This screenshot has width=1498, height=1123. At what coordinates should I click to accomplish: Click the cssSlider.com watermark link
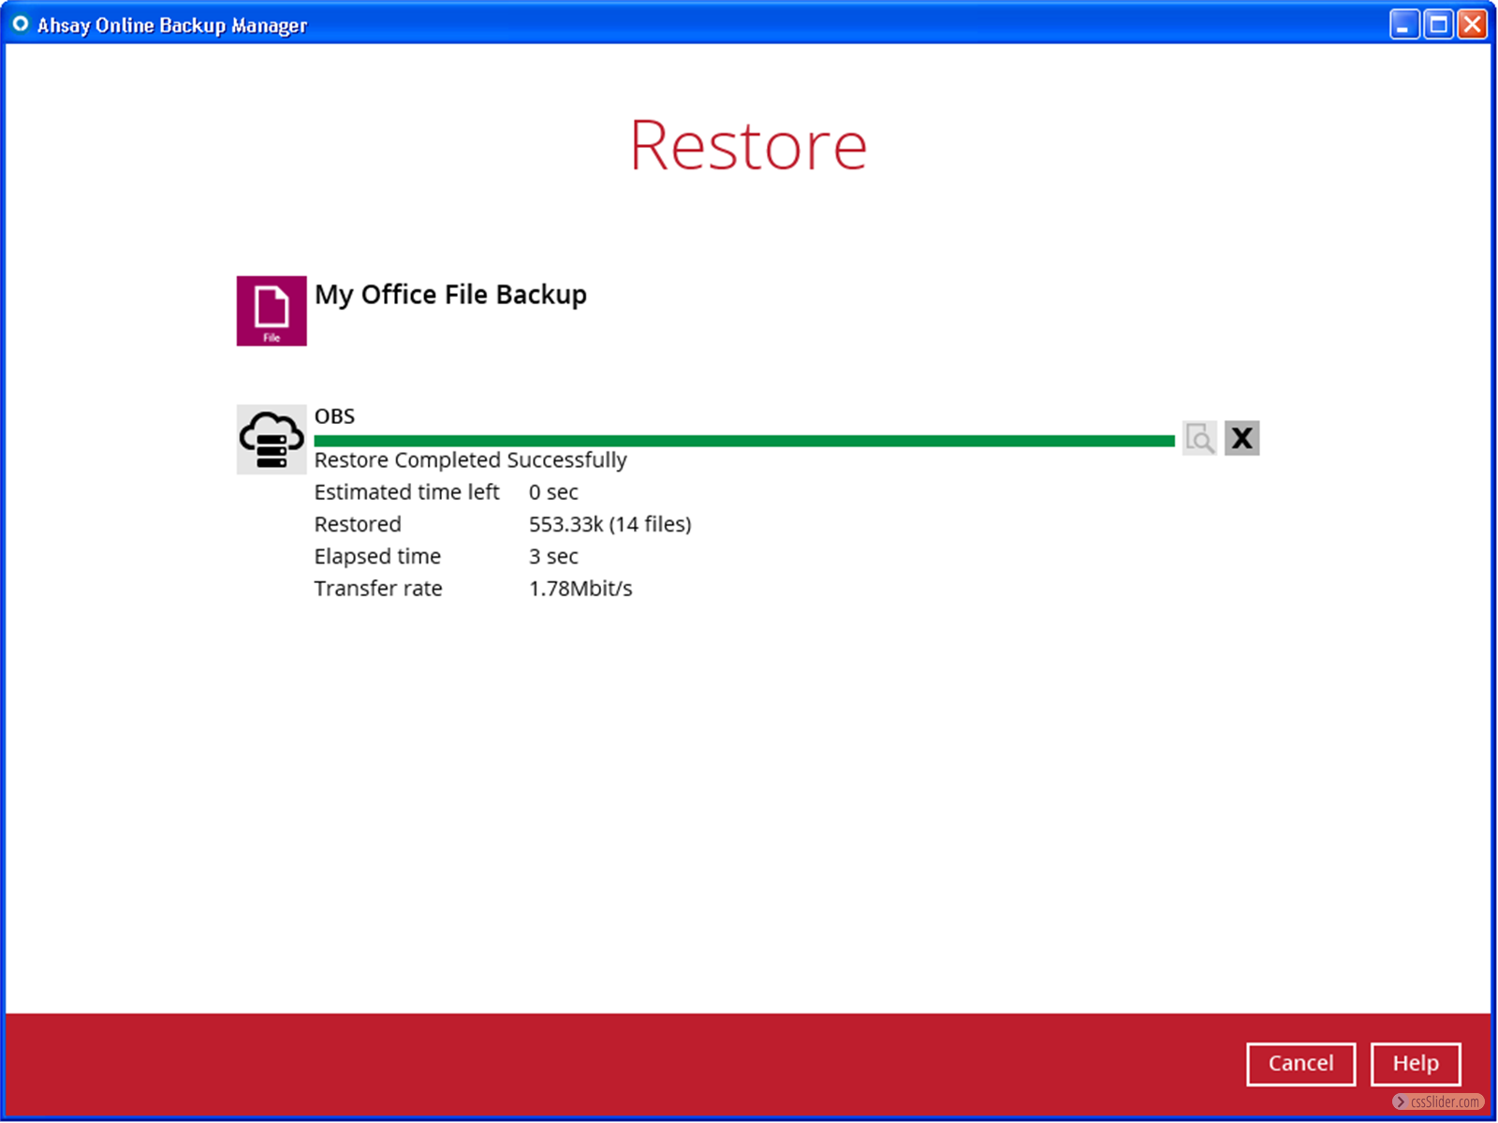(x=1438, y=1101)
